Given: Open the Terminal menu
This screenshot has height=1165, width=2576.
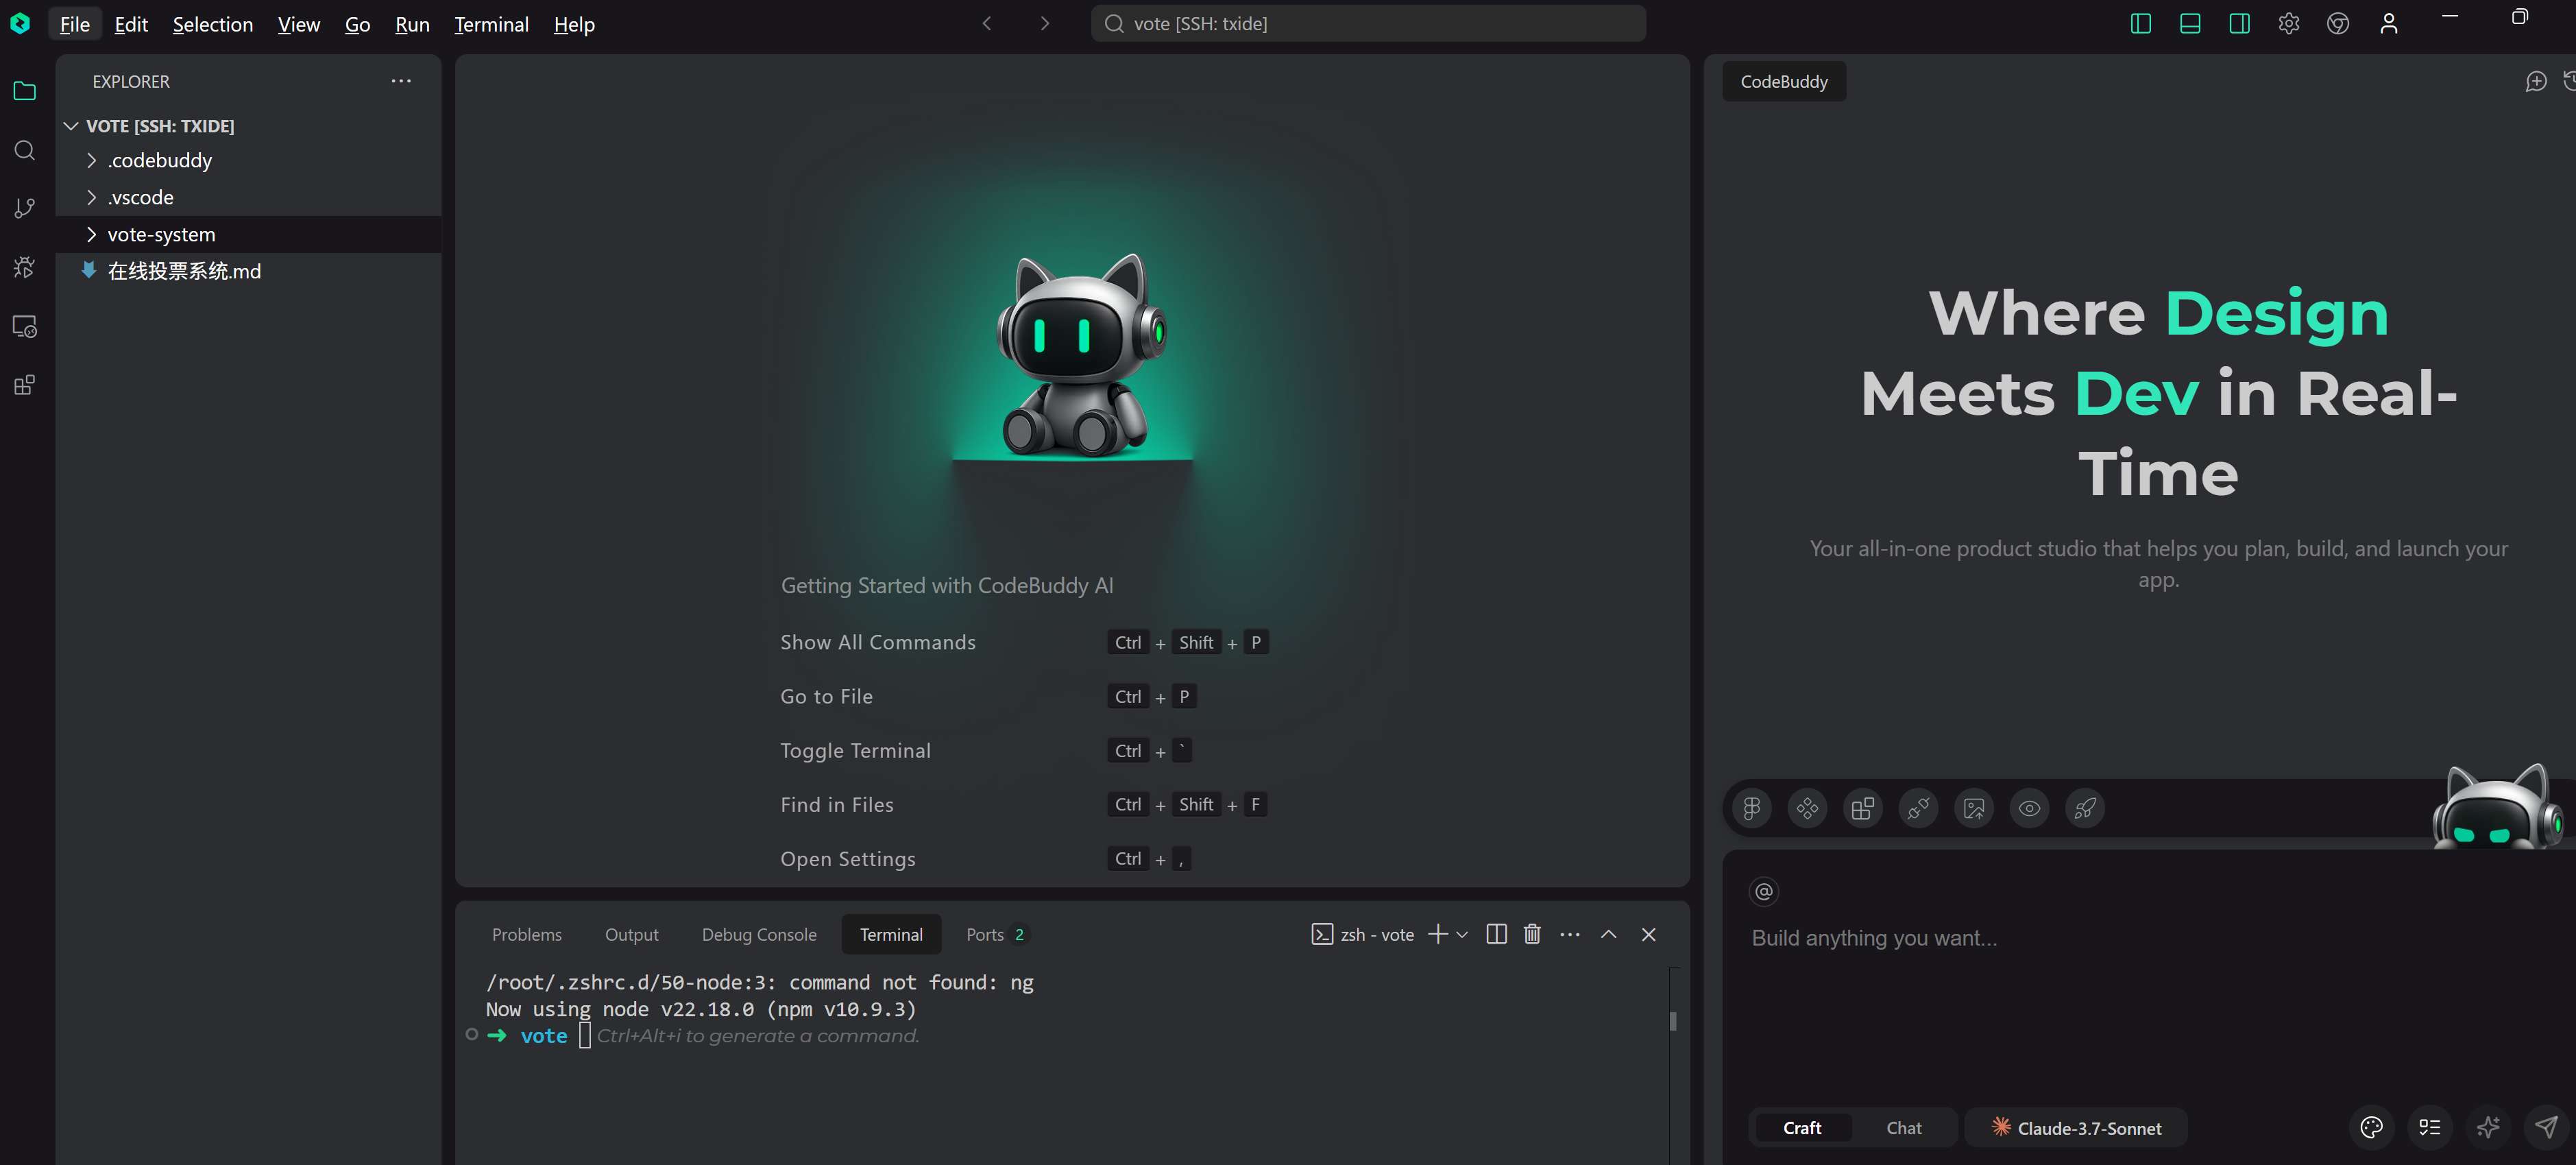Looking at the screenshot, I should coord(491,24).
